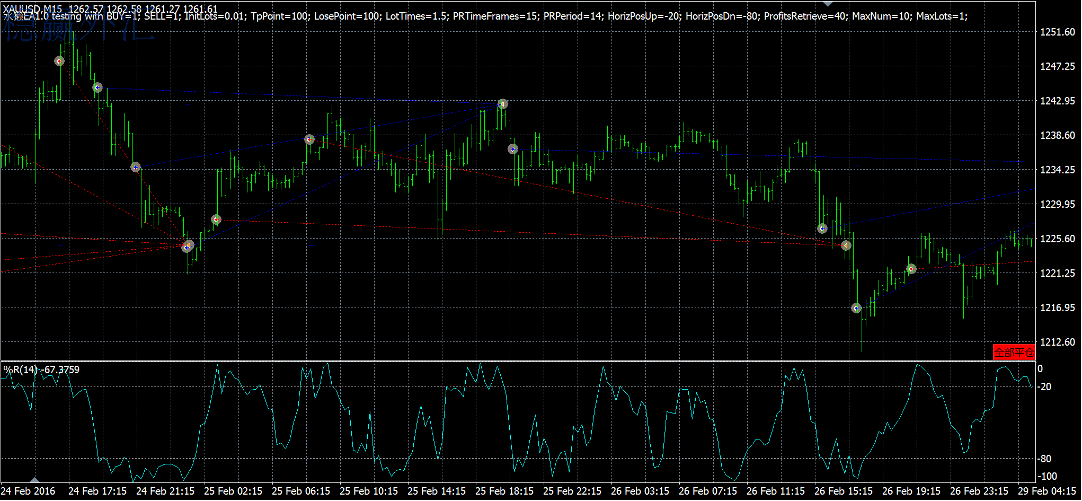The image size is (1082, 501).
Task: Select the lowest trade marker near 1216.95
Action: [x=856, y=308]
